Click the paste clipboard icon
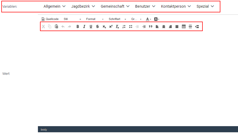The image size is (238, 138). [56, 27]
